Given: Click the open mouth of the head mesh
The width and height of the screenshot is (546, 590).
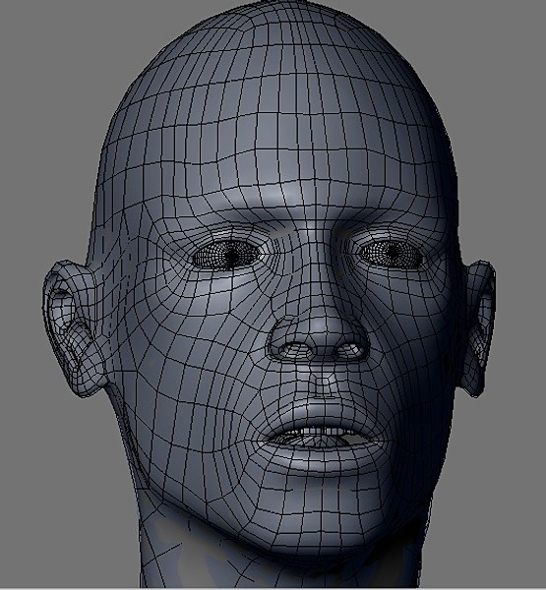Looking at the screenshot, I should pos(321,438).
